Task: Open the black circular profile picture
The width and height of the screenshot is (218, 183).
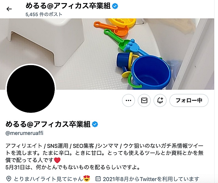Action: click(x=31, y=89)
